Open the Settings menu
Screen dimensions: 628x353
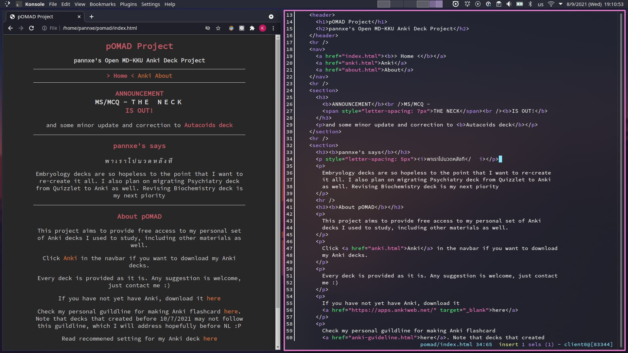(x=150, y=4)
